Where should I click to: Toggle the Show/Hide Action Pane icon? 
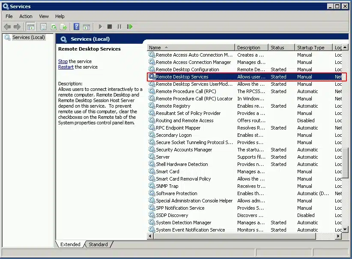87,27
